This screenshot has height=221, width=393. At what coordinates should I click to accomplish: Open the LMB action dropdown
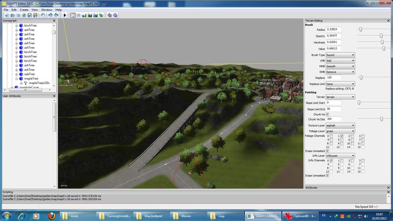pyautogui.click(x=340, y=60)
